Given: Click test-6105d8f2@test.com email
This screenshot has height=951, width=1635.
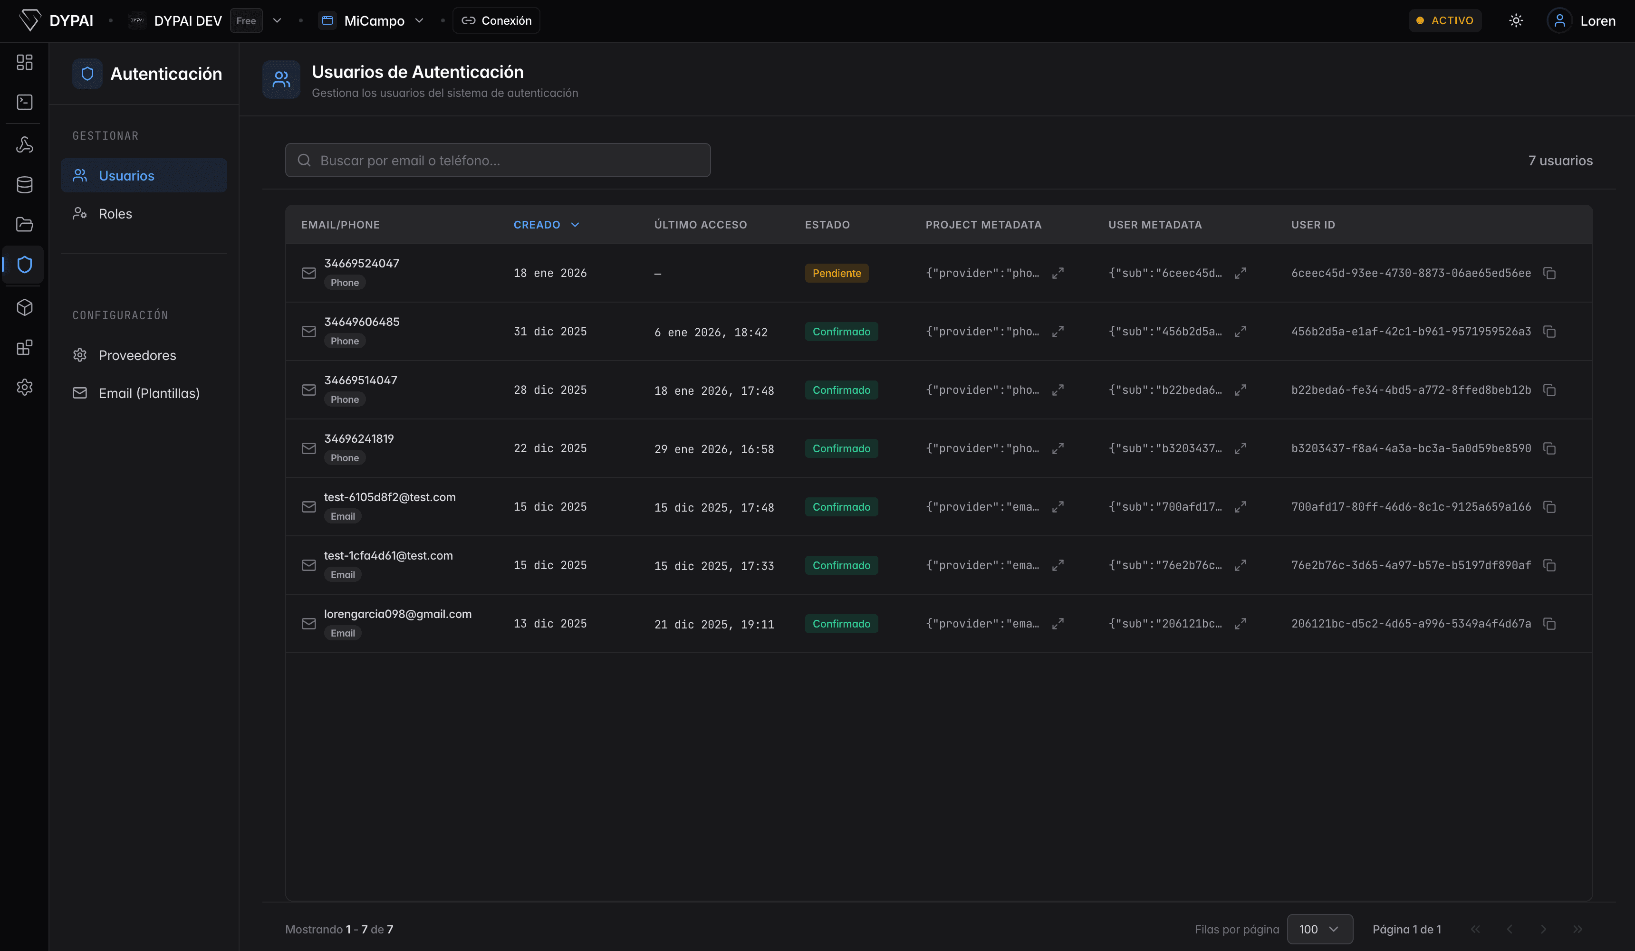Looking at the screenshot, I should coord(389,496).
